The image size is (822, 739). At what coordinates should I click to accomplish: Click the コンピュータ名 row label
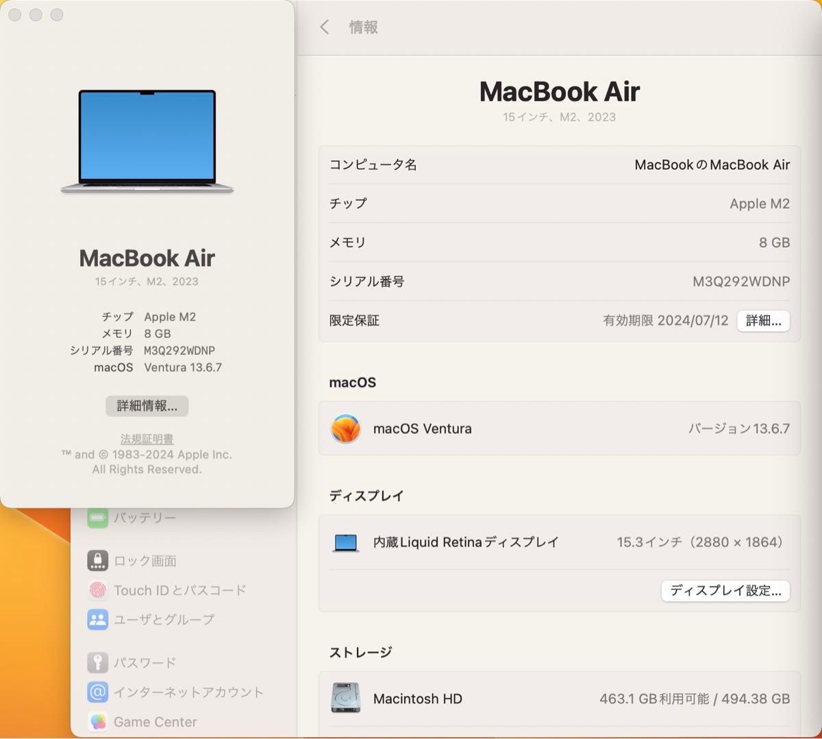click(373, 165)
